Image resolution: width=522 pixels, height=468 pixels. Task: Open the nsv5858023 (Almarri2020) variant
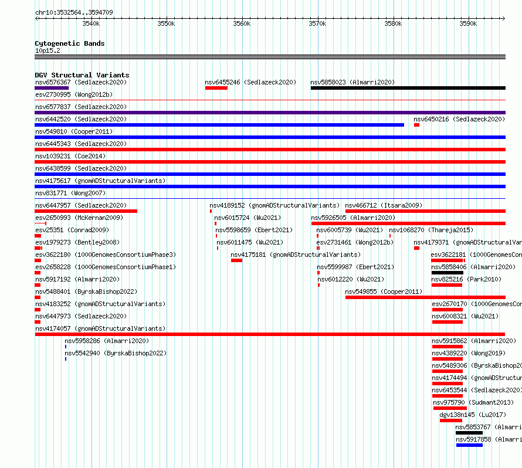352,82
